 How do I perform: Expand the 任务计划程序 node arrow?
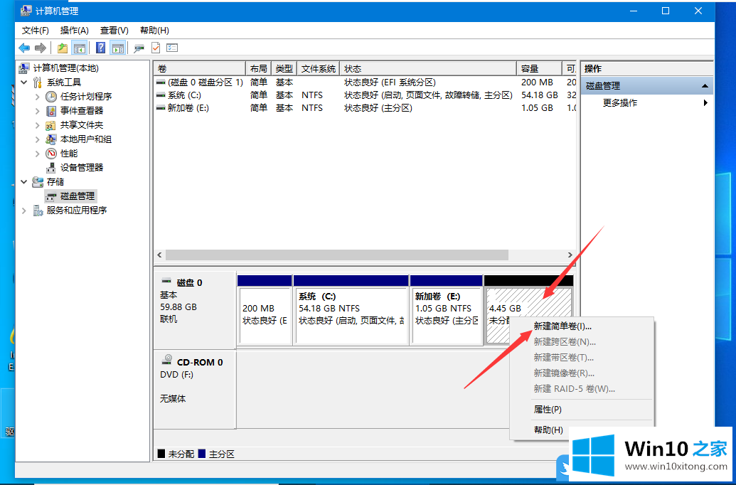[x=38, y=97]
